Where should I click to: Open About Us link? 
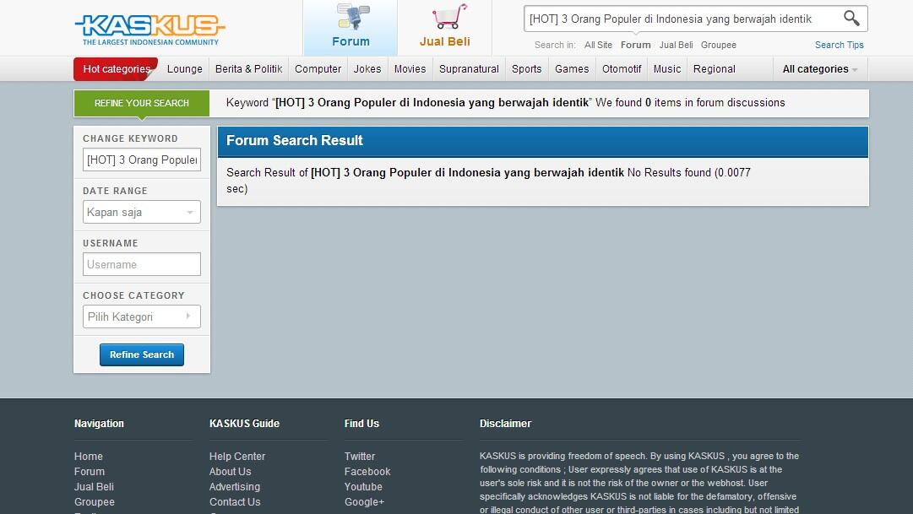[230, 472]
